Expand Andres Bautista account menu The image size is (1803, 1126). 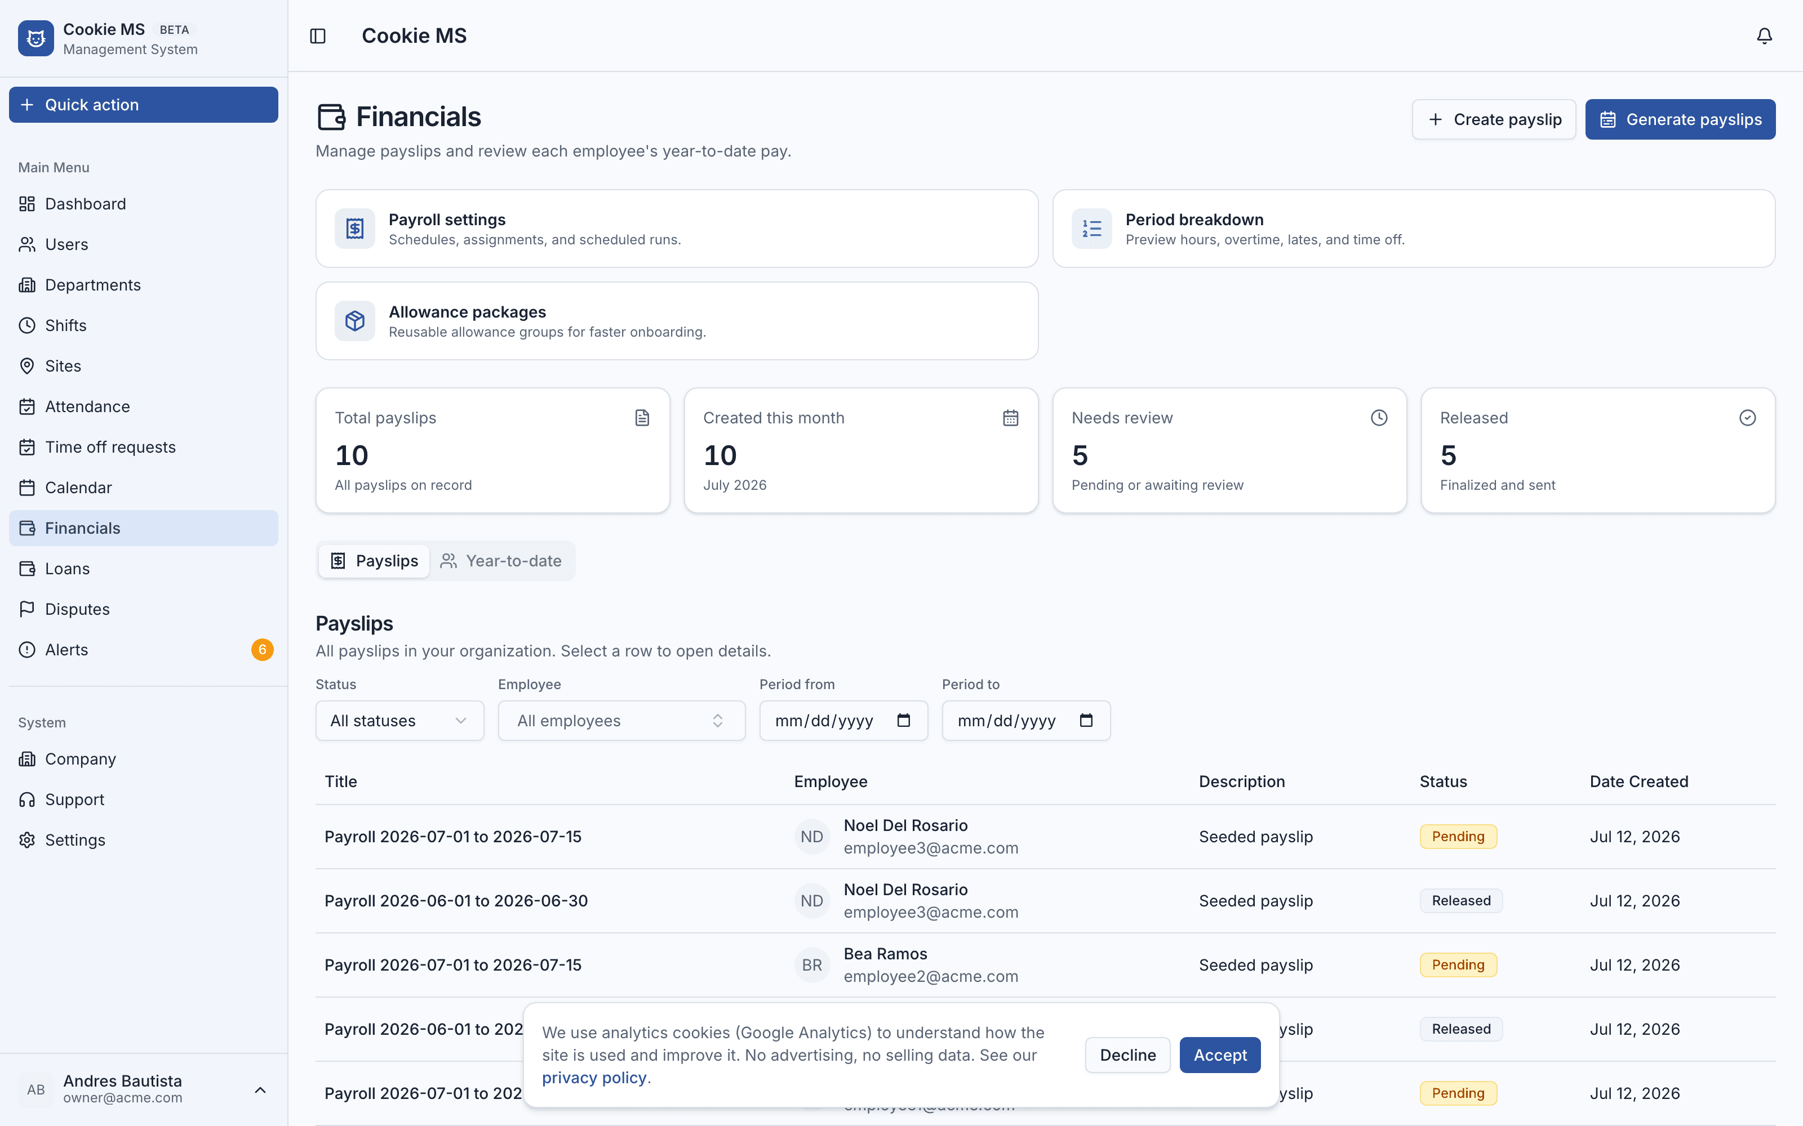(144, 1089)
